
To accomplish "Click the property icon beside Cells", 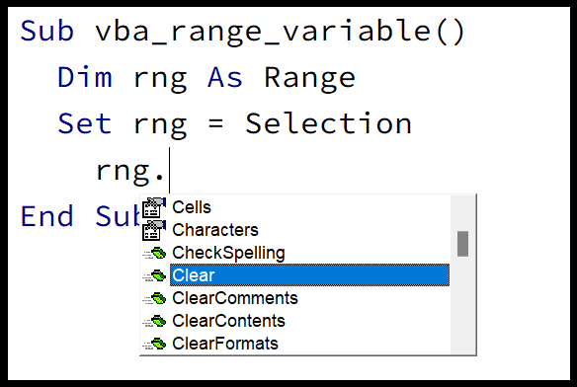I will click(x=154, y=207).
